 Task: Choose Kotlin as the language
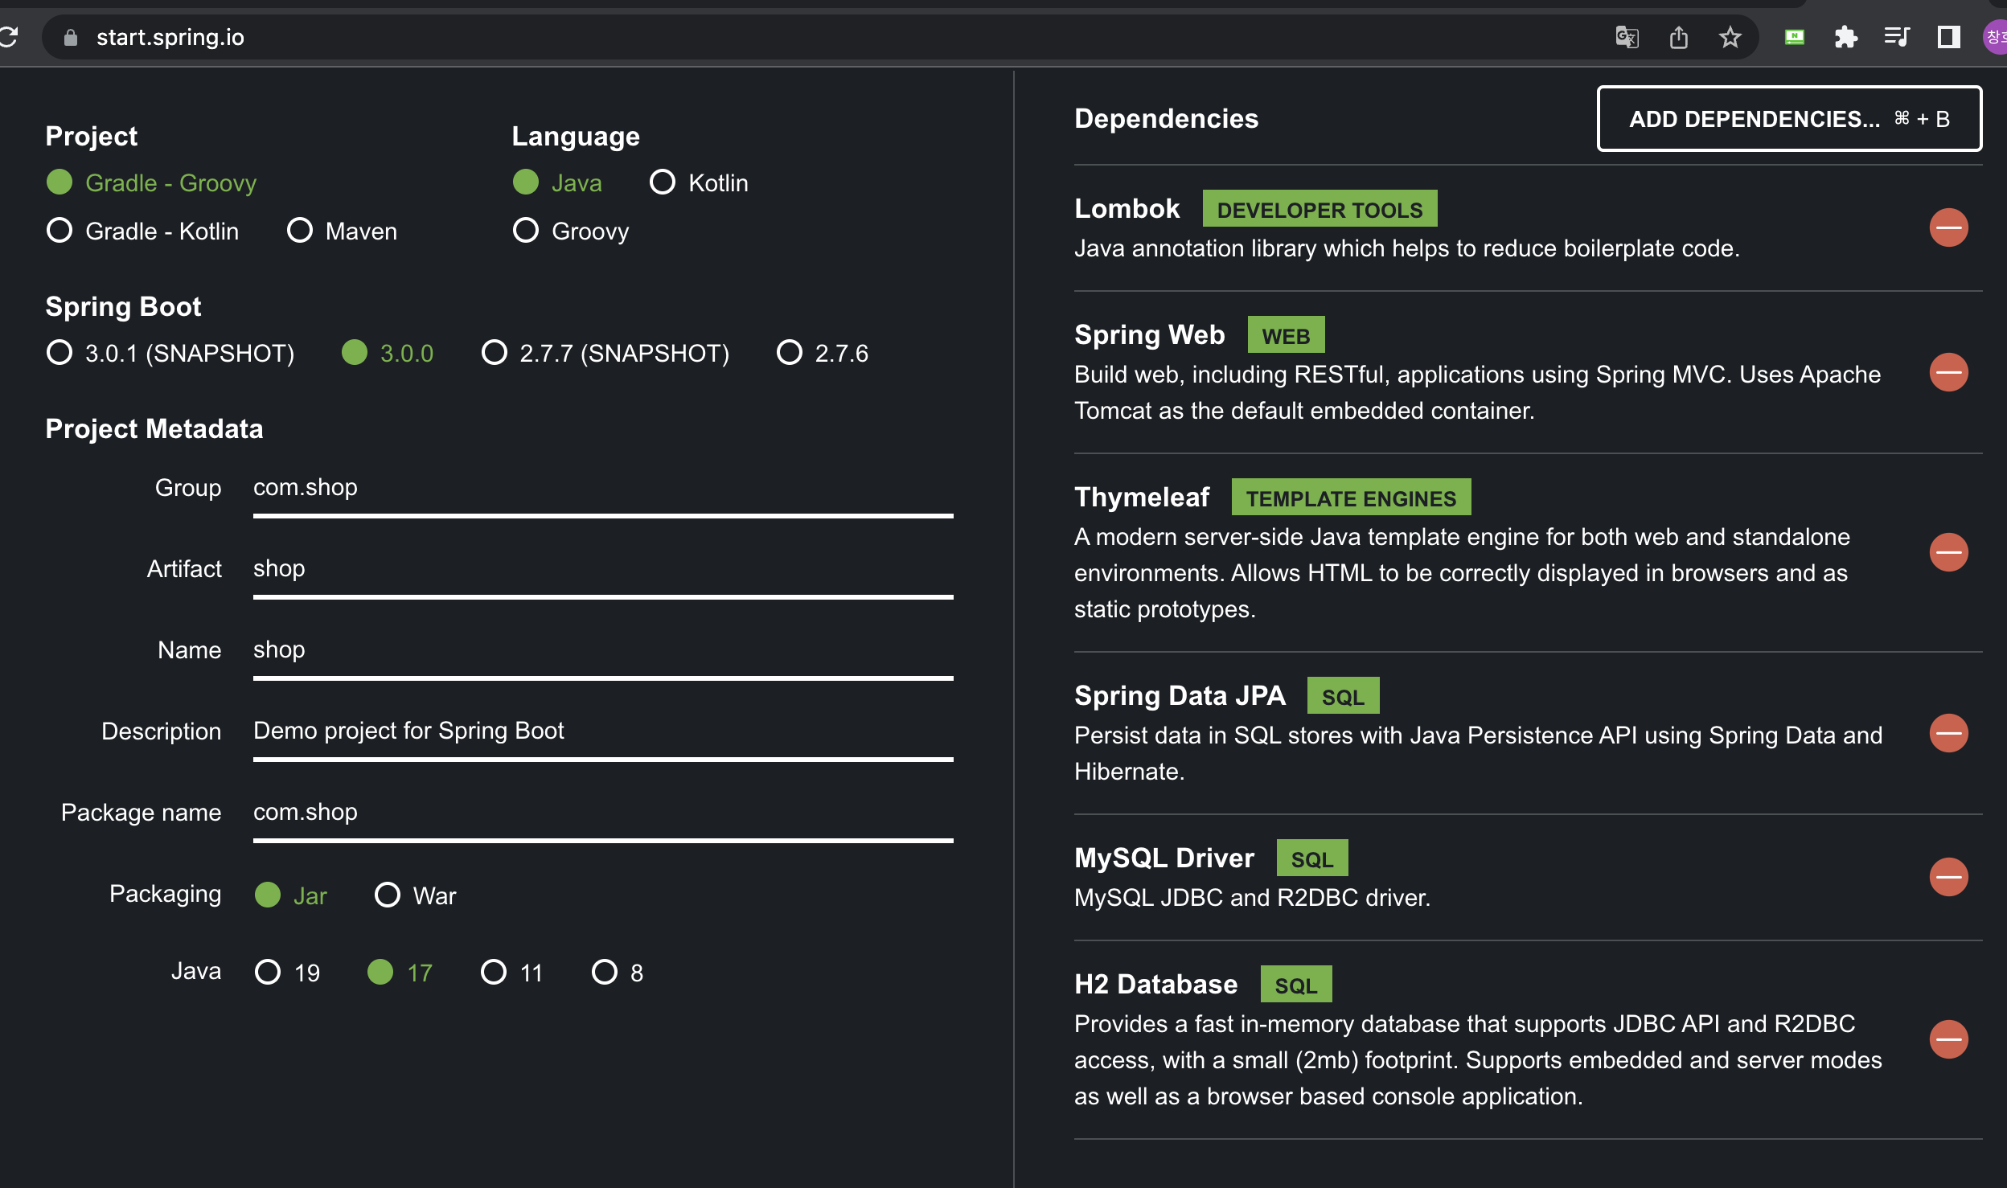click(x=663, y=182)
